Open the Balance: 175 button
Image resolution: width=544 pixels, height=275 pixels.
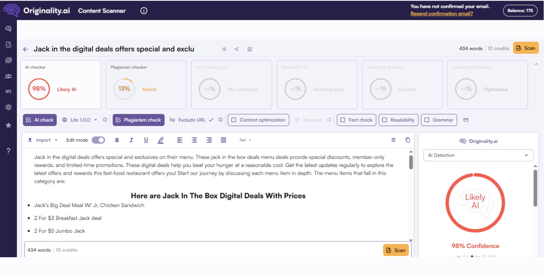(x=520, y=11)
